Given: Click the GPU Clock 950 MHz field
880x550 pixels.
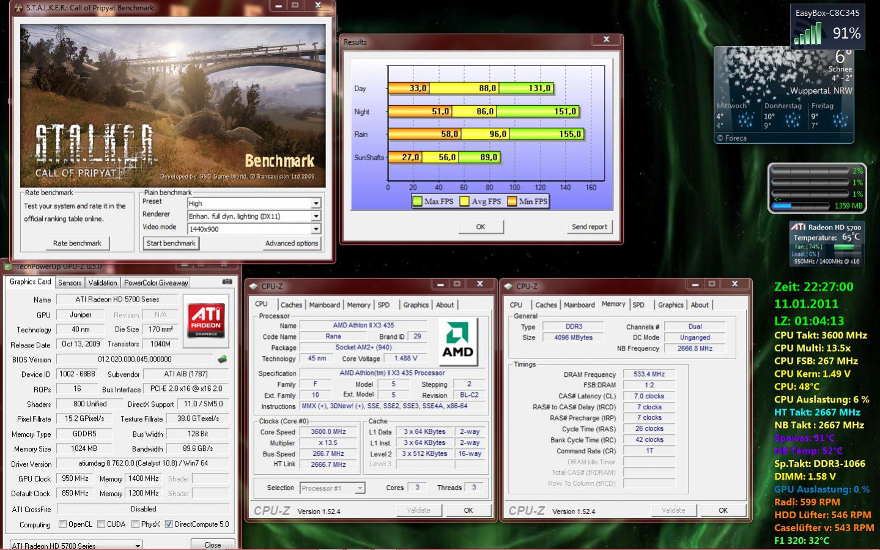Looking at the screenshot, I should pos(75,478).
